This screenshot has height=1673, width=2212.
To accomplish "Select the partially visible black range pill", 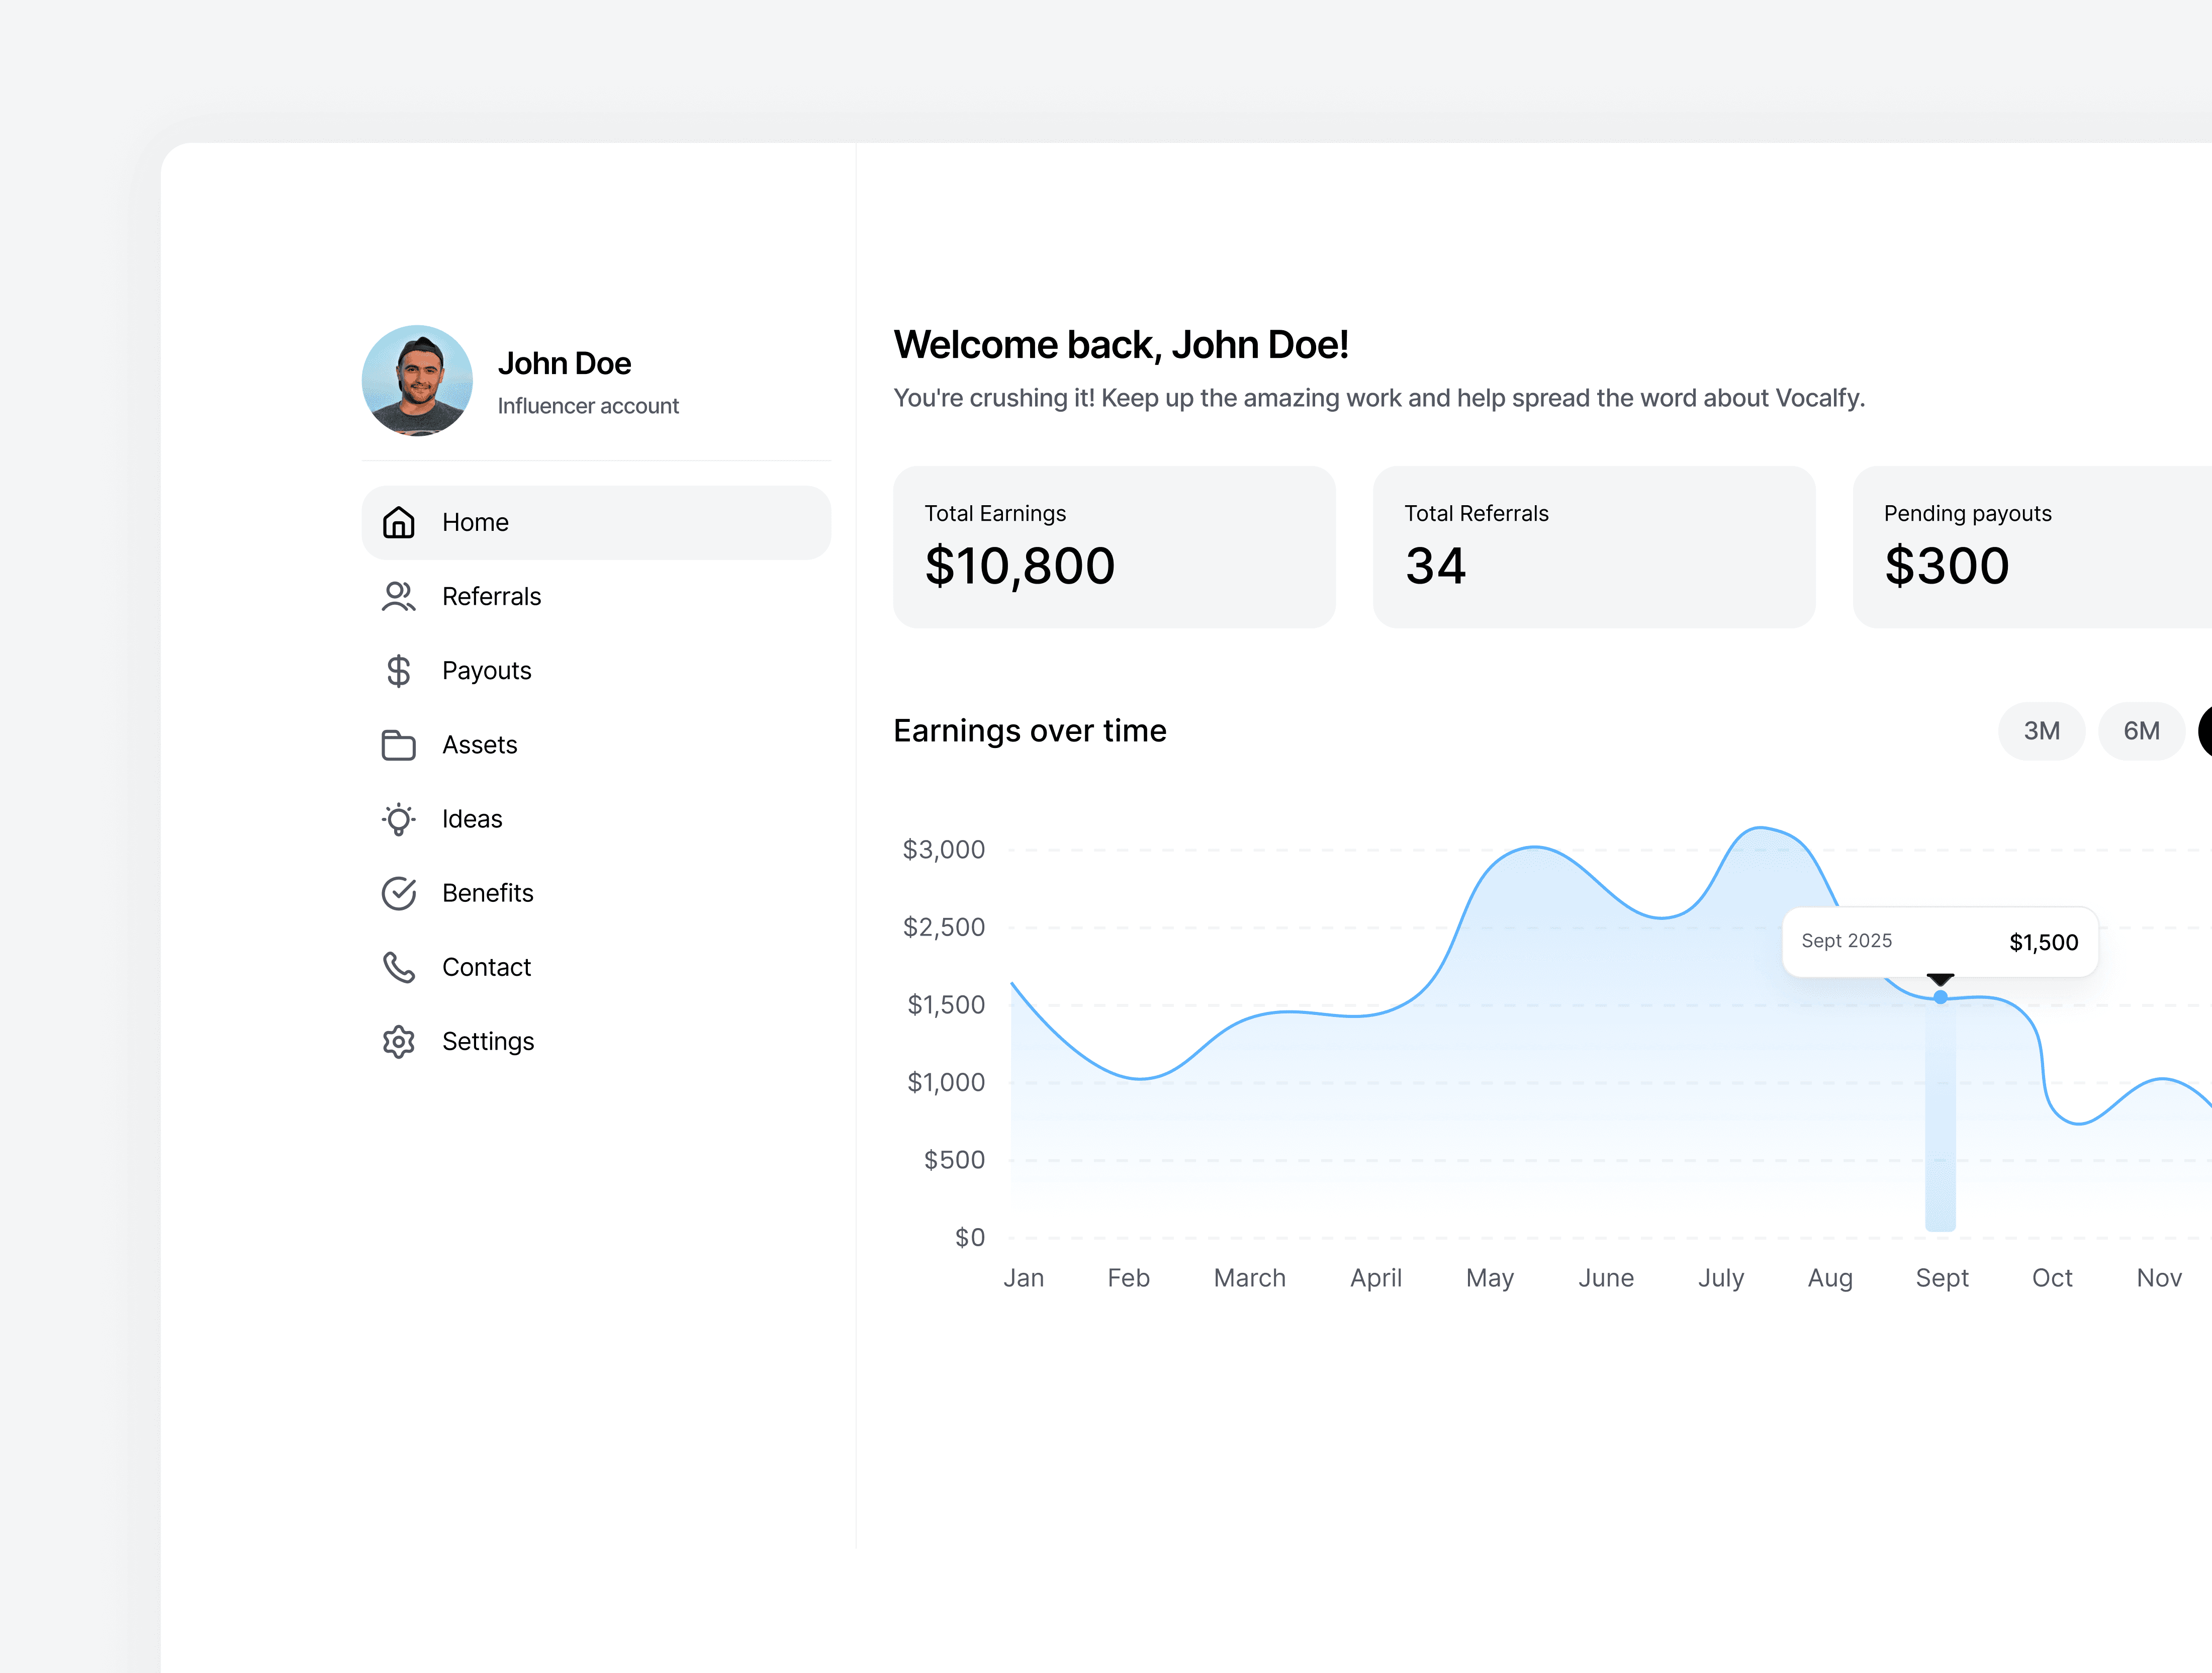I will click(2204, 731).
